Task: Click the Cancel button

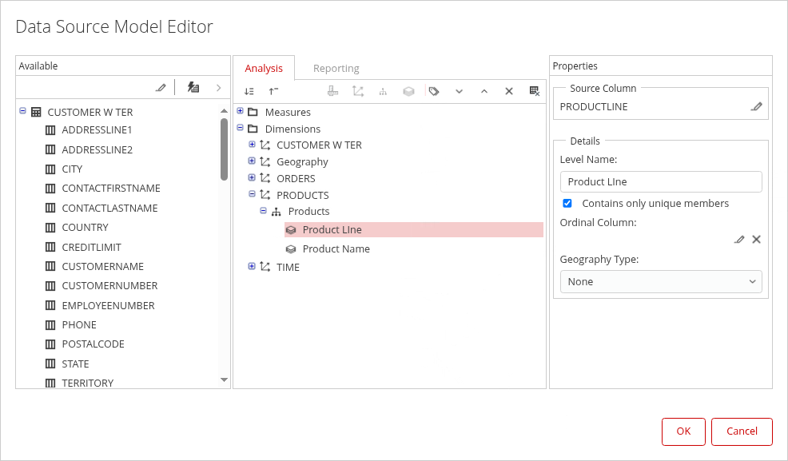Action: click(742, 431)
